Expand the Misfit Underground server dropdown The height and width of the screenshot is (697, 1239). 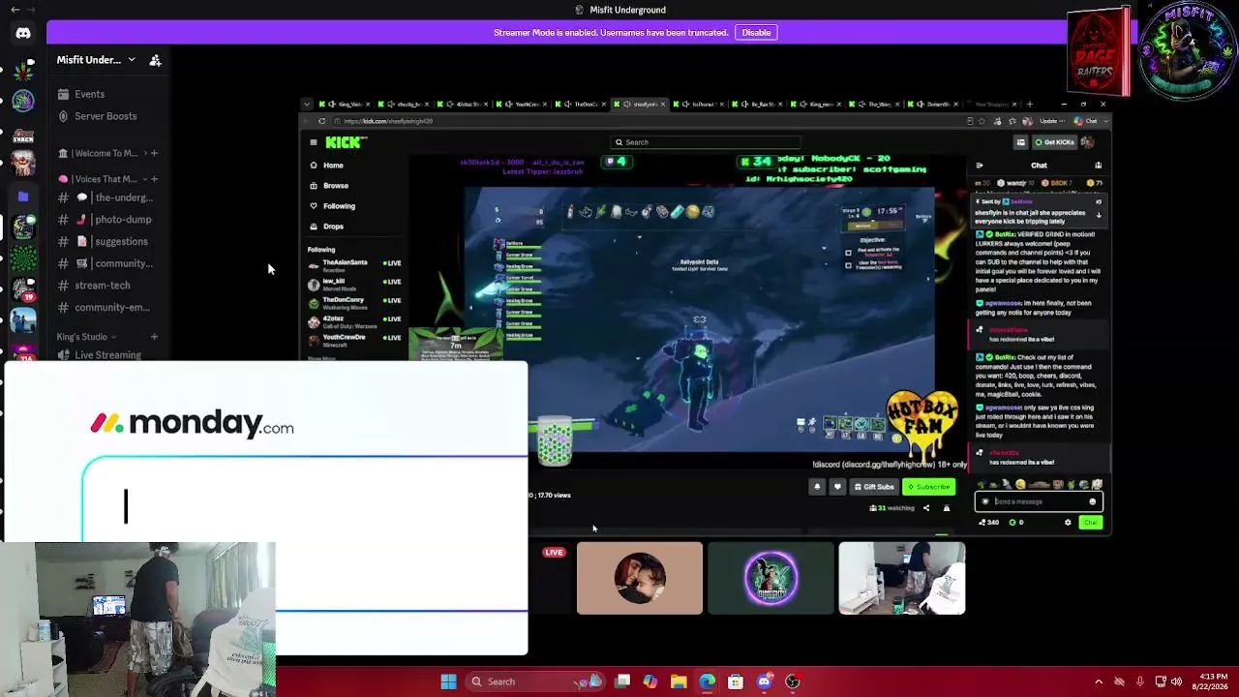132,60
